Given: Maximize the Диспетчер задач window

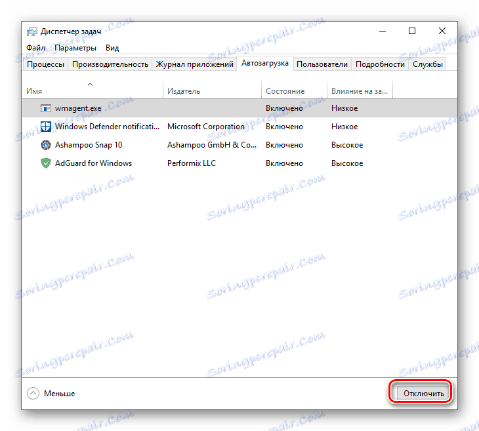Looking at the screenshot, I should click(412, 31).
